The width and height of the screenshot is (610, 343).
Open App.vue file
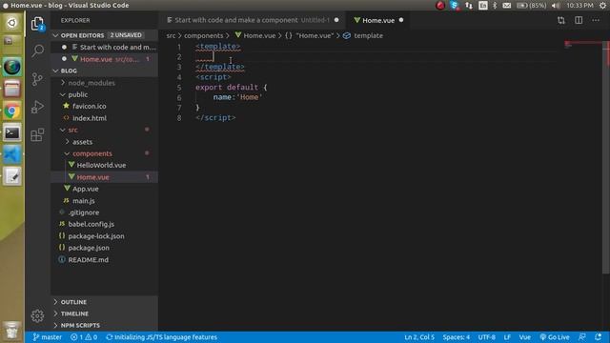click(104, 189)
